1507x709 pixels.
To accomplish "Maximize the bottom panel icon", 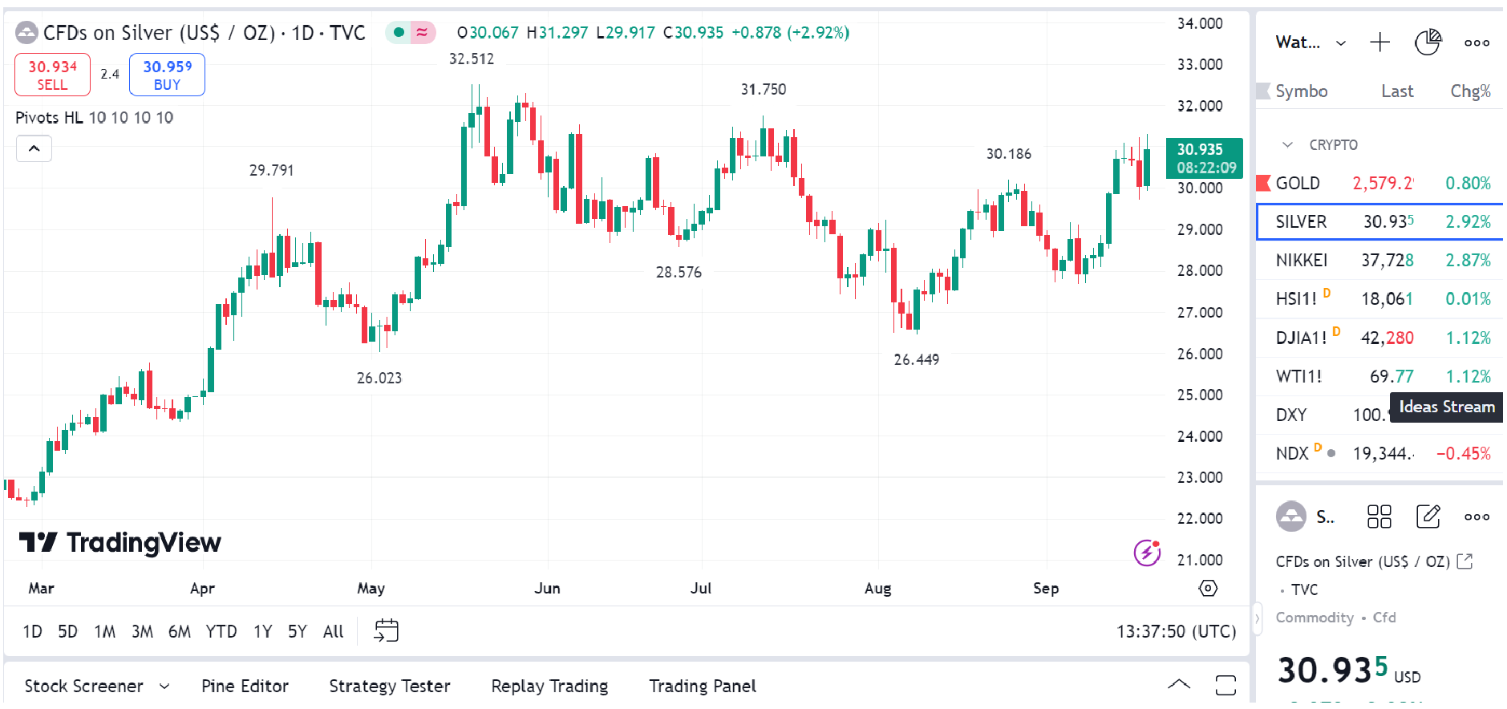I will pyautogui.click(x=1225, y=685).
